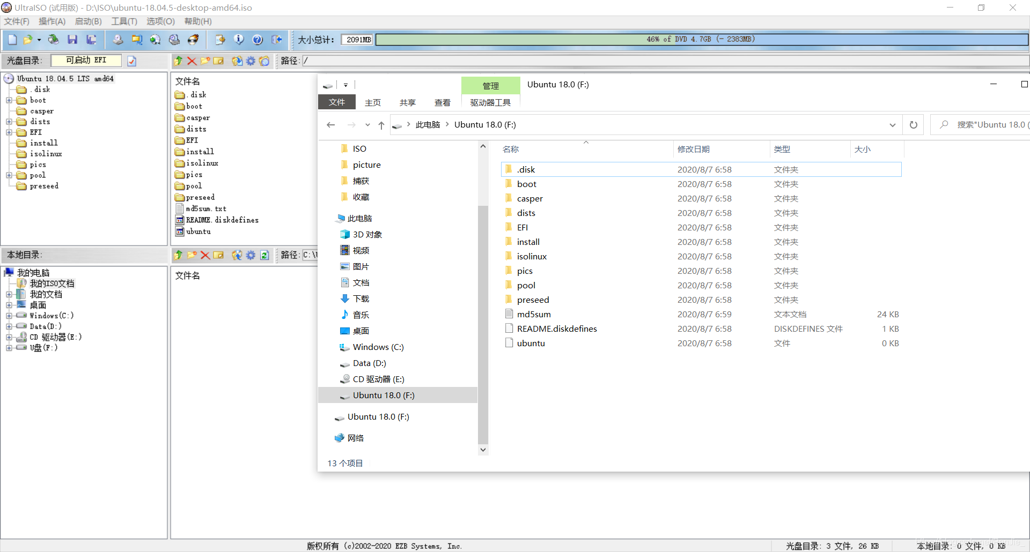Image resolution: width=1030 pixels, height=552 pixels.
Task: Open the 启动(B) menu in UltraISO
Action: 89,21
